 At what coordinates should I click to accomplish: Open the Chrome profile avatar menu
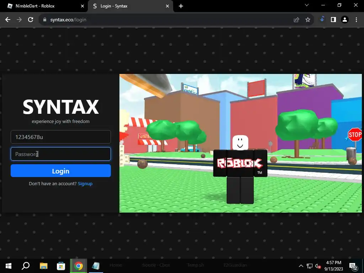[345, 20]
